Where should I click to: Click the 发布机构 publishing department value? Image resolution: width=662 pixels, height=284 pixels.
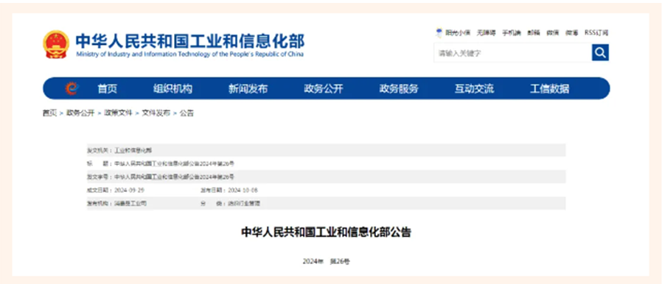click(x=130, y=204)
